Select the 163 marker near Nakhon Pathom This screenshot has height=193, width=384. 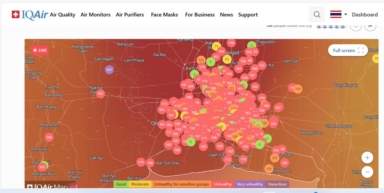click(100, 93)
